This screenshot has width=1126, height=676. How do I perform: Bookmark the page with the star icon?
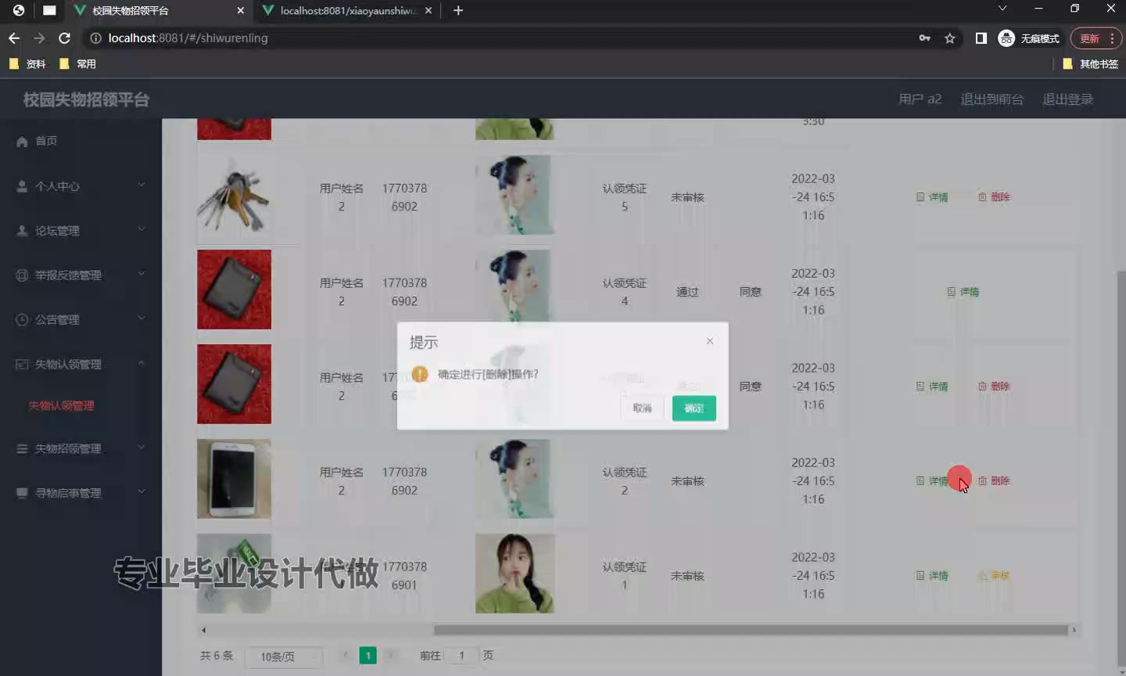[949, 38]
